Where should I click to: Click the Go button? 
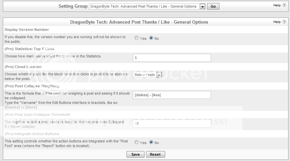[x=213, y=6]
